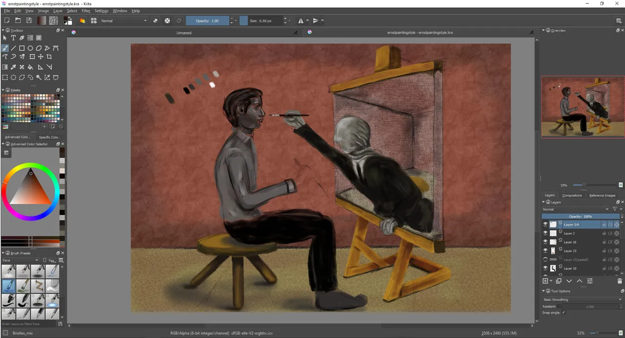Delete the selected layer with trash icon
Viewport: 625px width, 338px height.
pos(620,281)
